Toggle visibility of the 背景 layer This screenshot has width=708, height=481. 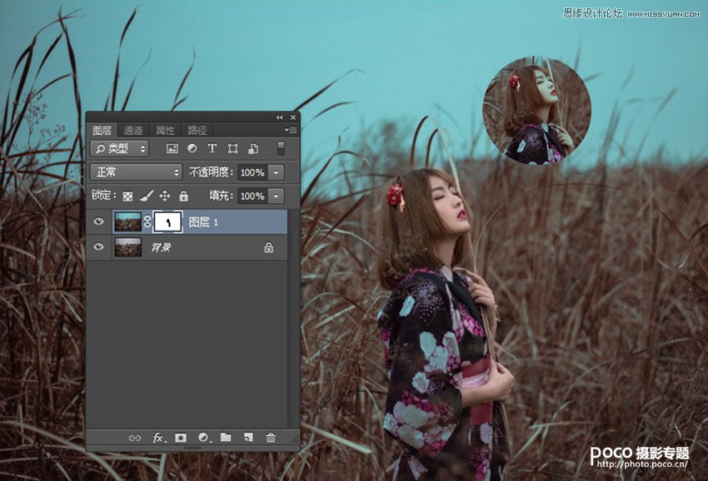pos(99,247)
